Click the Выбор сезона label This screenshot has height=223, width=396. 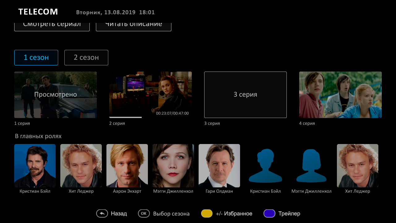[171, 214]
